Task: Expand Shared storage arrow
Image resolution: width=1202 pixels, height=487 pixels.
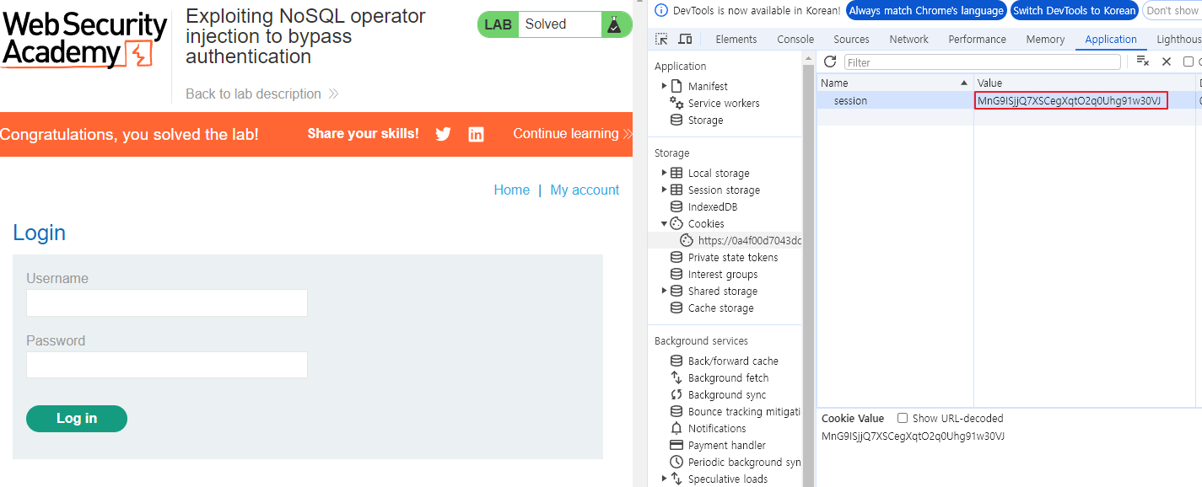Action: coord(664,291)
